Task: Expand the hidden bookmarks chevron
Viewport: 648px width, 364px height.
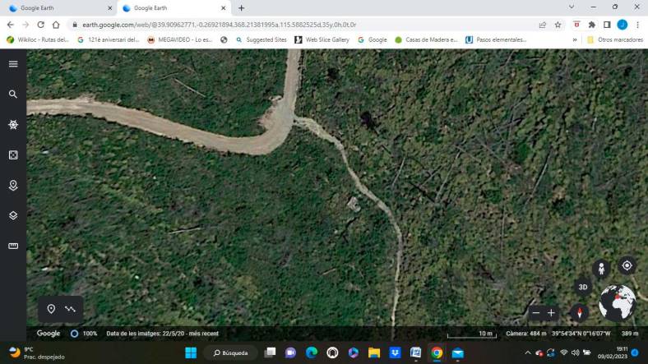Action: click(575, 39)
